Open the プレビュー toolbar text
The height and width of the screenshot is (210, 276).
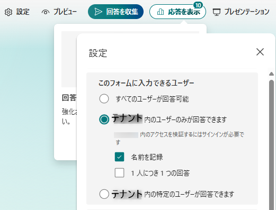(65, 12)
